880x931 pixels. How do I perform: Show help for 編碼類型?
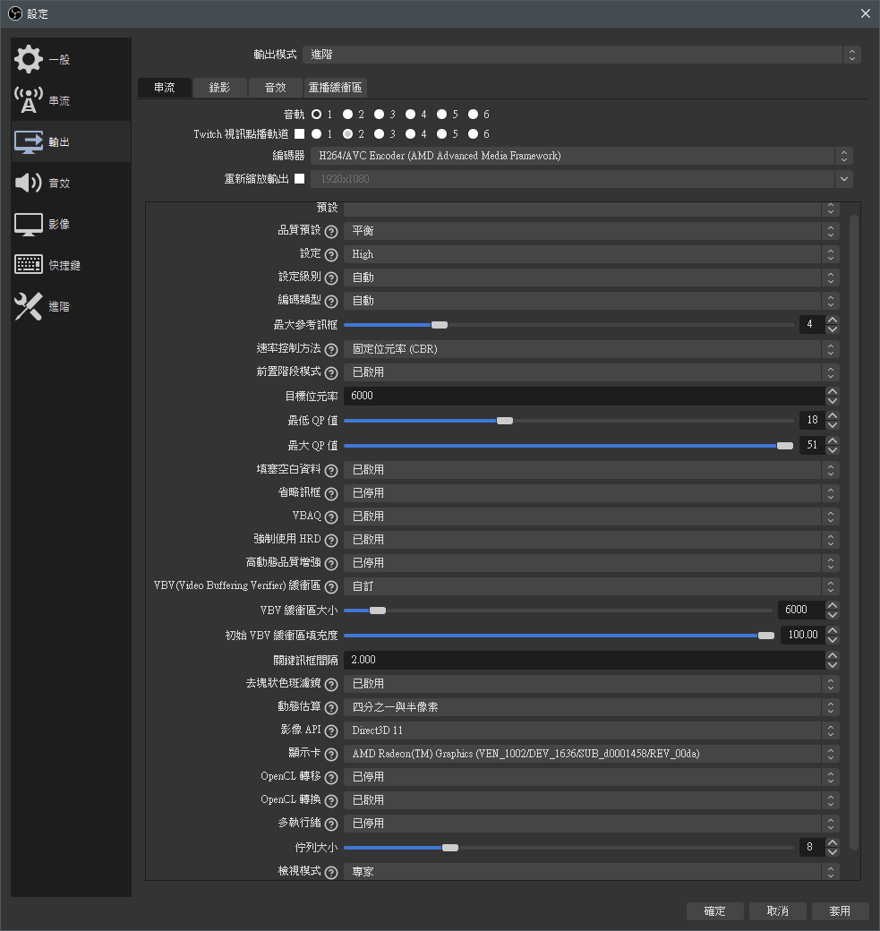(331, 301)
